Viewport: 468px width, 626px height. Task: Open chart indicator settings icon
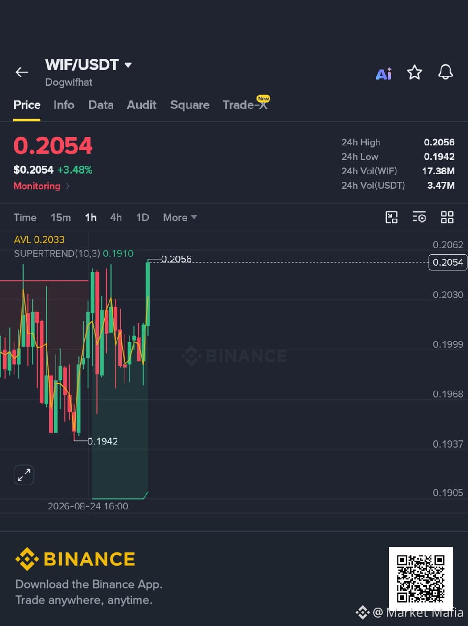(419, 217)
